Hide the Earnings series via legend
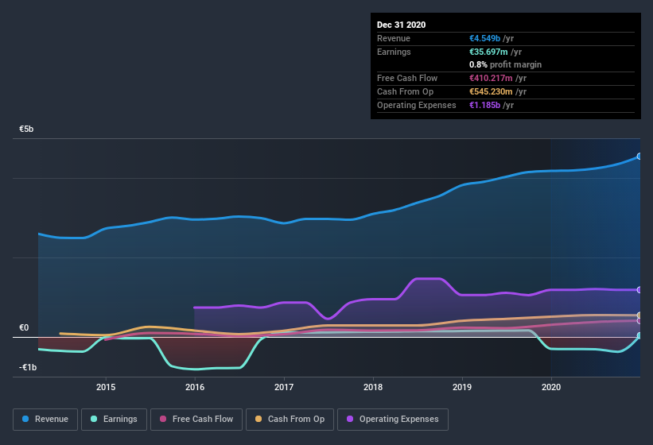The image size is (653, 445). pyautogui.click(x=113, y=419)
